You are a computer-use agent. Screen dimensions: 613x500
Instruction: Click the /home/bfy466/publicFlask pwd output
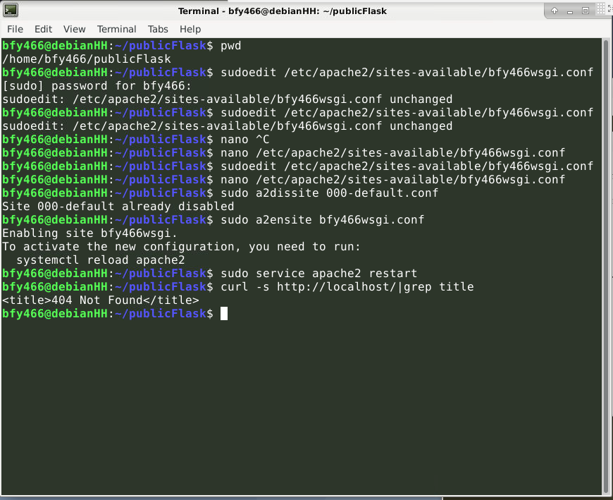point(86,59)
